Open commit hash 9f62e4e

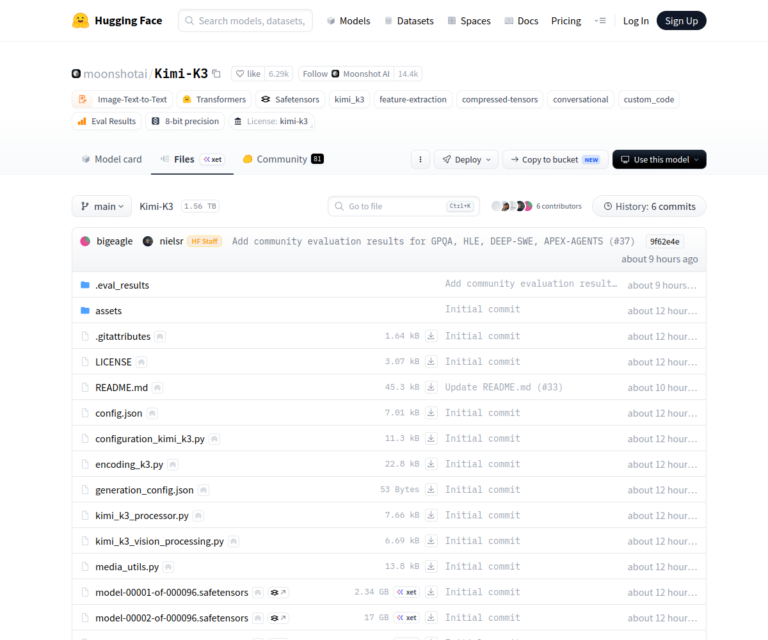(x=664, y=241)
